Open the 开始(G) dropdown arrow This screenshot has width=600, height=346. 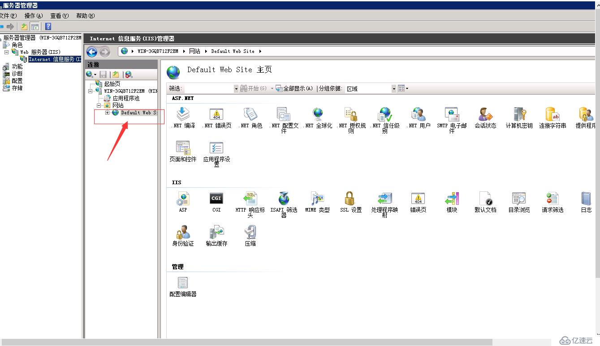pos(272,88)
